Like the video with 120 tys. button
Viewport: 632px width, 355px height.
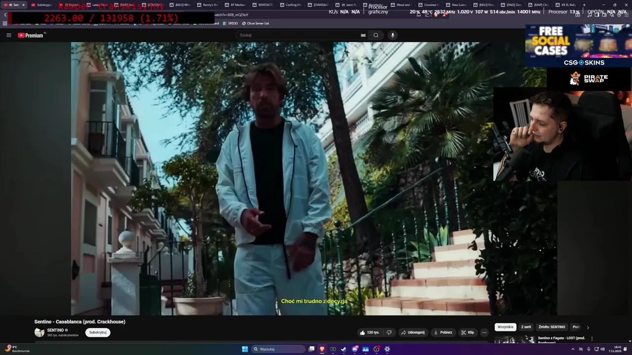369,332
